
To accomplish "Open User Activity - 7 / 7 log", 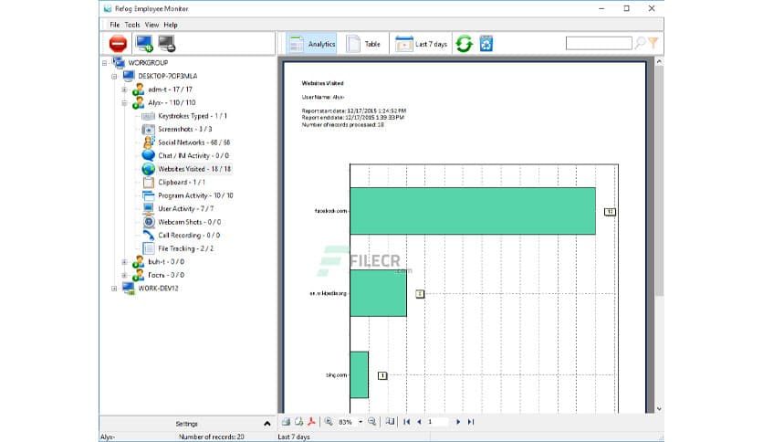I will click(x=185, y=208).
